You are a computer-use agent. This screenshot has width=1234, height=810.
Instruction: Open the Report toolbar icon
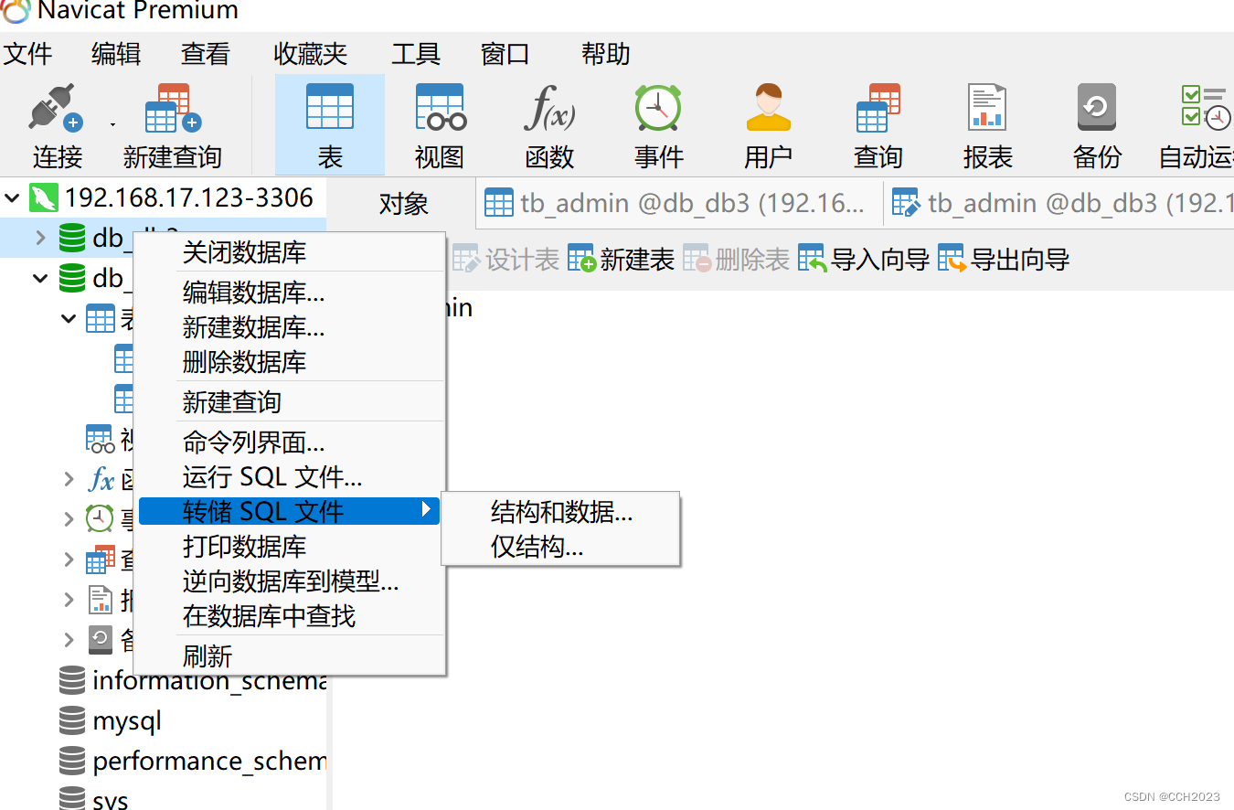pyautogui.click(x=987, y=107)
